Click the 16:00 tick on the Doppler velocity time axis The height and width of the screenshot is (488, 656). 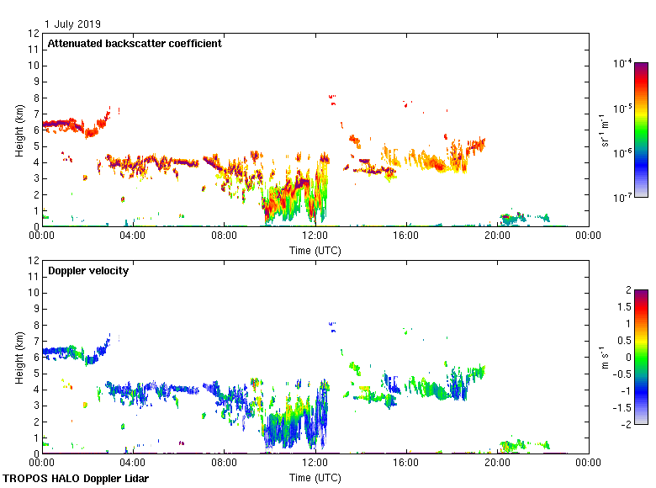pyautogui.click(x=405, y=464)
